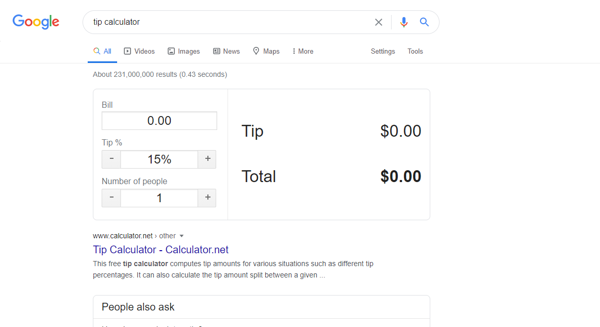
Task: Open the More search options menu
Action: coord(303,51)
